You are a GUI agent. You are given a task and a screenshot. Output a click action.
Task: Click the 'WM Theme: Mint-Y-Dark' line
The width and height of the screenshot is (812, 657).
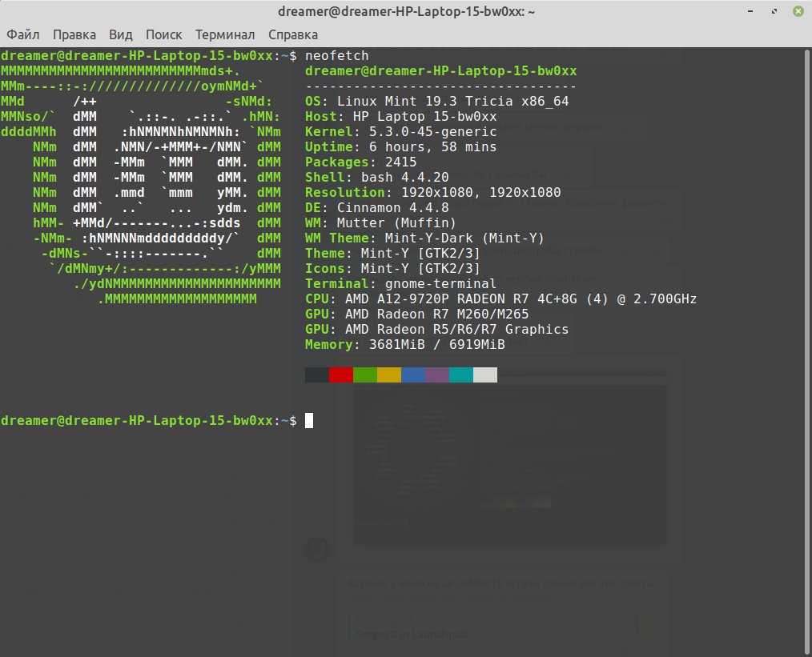424,238
